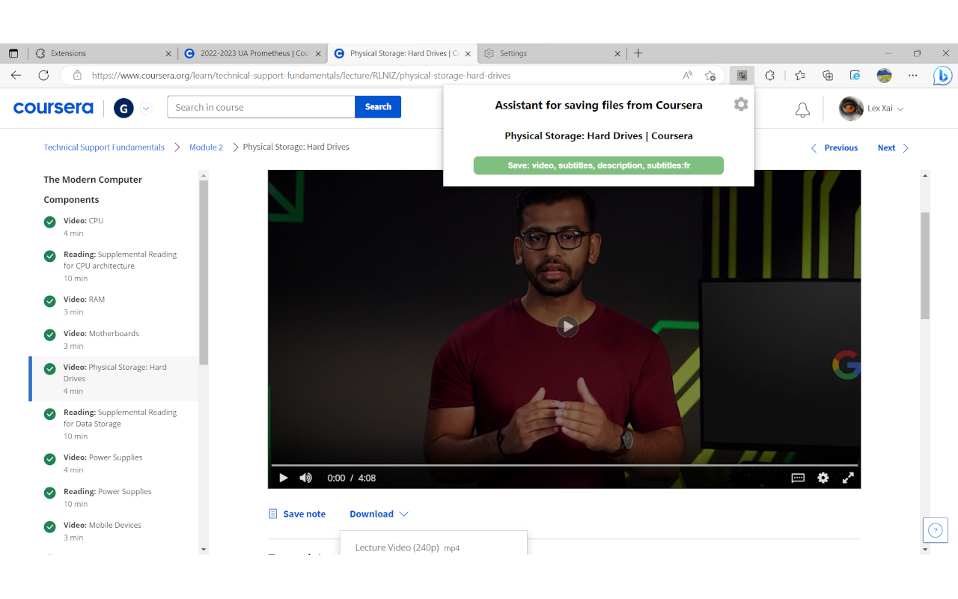Open Supplemental Reading for CPU architecture
Image resolution: width=958 pixels, height=599 pixels.
(x=114, y=266)
